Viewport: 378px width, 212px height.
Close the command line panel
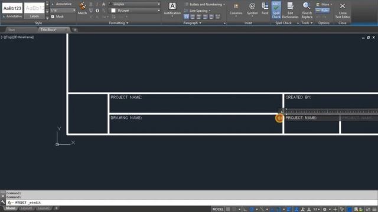3,196
